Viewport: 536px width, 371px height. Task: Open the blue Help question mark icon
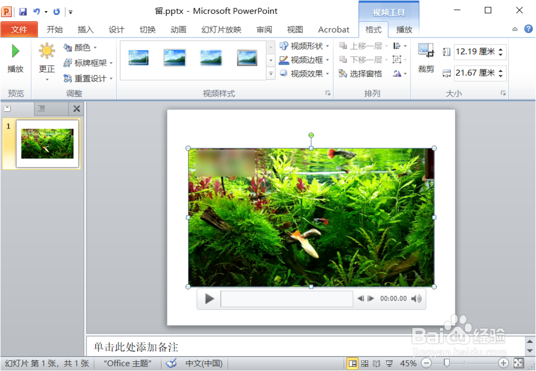tap(528, 29)
